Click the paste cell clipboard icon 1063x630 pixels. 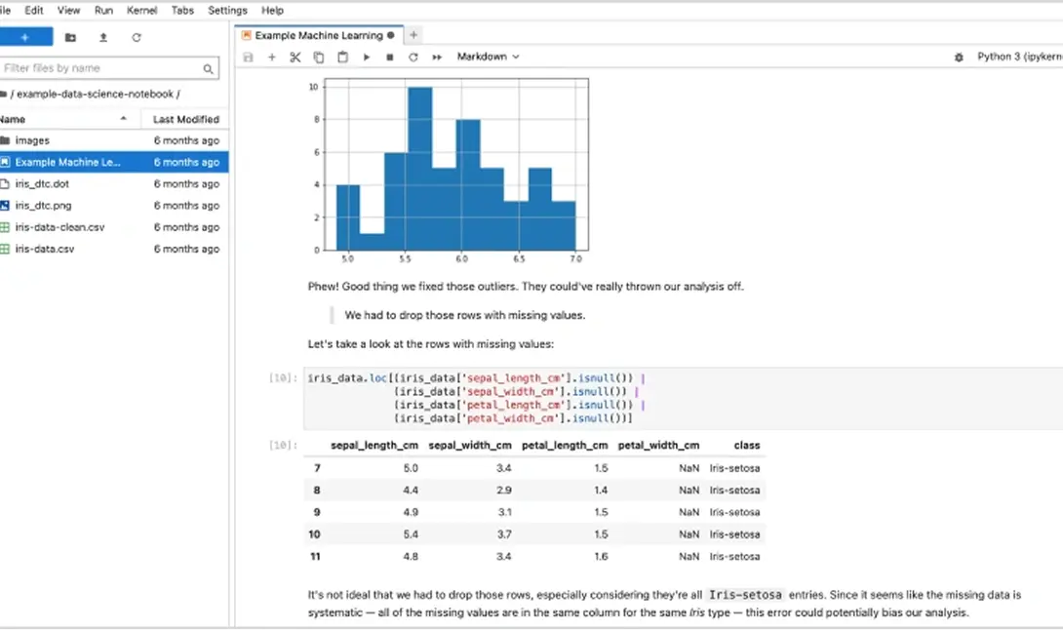point(342,58)
